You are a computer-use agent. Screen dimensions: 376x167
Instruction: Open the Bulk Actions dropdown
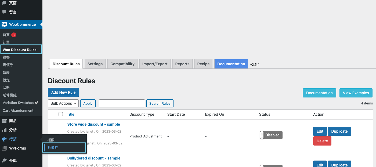63,103
